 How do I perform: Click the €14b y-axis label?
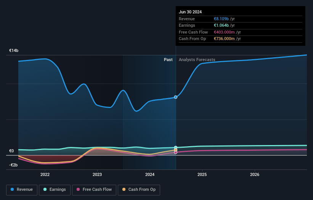click(14, 50)
